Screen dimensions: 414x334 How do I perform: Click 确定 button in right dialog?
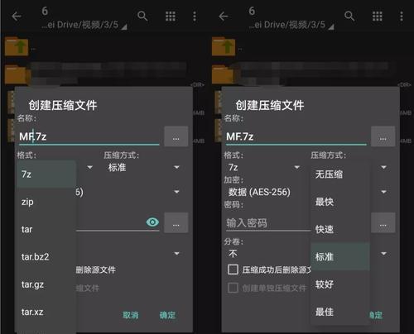(376, 315)
